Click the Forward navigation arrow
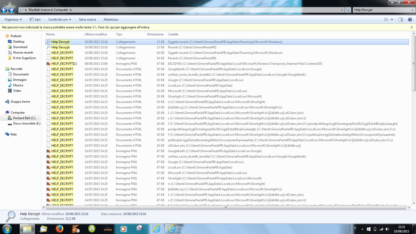Image resolution: width=416 pixels, height=234 pixels. pyautogui.click(x=11, y=10)
